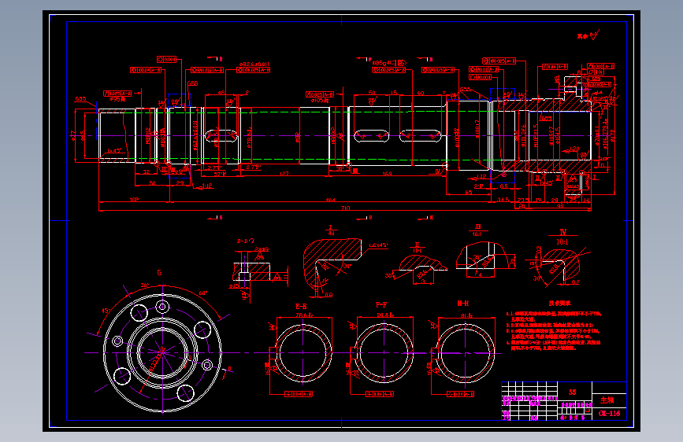Viewport: 683px width, 442px height.
Task: Click the 'IV 10:1' detail view label
Action: (x=562, y=238)
